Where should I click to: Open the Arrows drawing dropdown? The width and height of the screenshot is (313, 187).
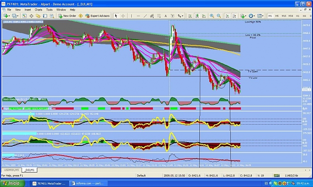click(180, 16)
